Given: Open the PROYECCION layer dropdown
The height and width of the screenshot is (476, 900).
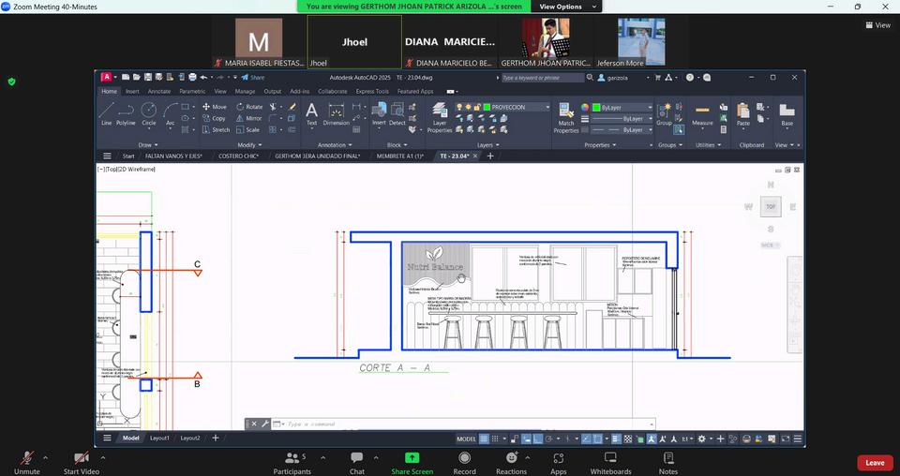Looking at the screenshot, I should 547,107.
